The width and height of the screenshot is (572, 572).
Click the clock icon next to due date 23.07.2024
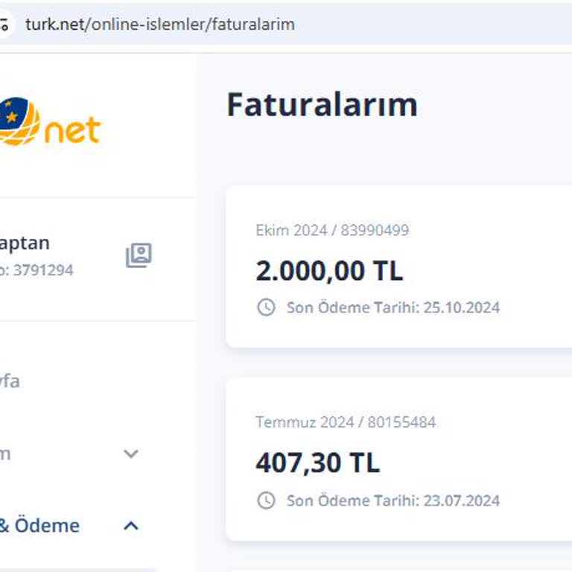tap(267, 500)
